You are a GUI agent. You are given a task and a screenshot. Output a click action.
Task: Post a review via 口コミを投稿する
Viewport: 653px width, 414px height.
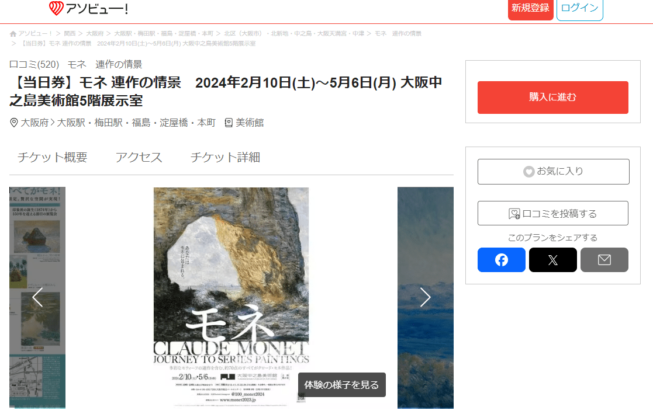pos(552,214)
